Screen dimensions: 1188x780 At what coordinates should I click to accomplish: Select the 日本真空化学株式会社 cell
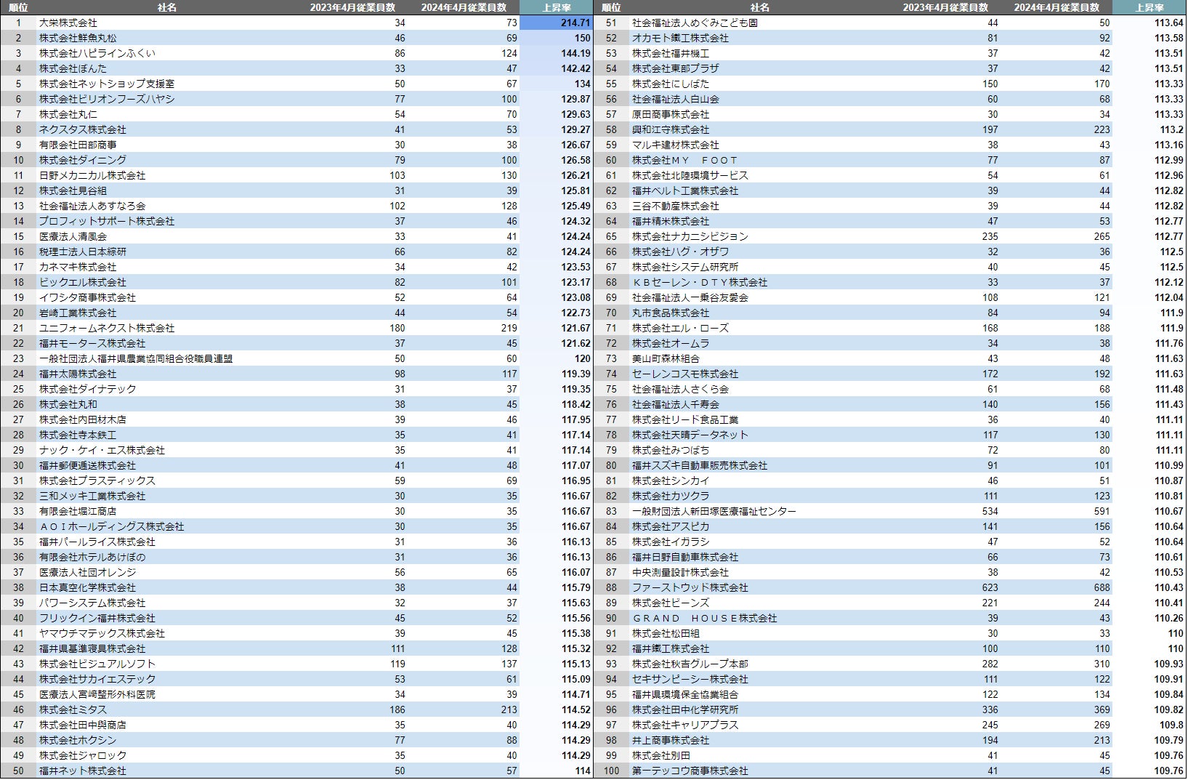87,587
